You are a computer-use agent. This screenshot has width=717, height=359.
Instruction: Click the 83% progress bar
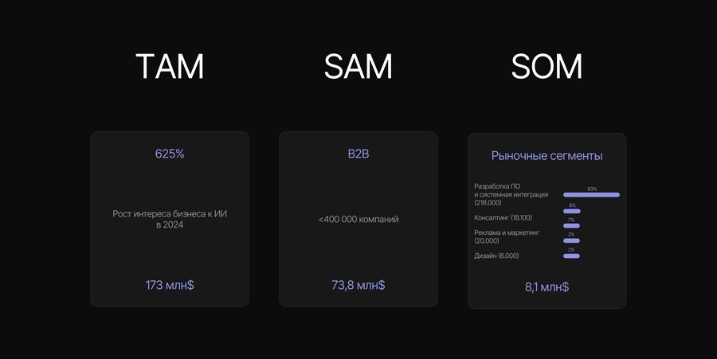click(591, 195)
